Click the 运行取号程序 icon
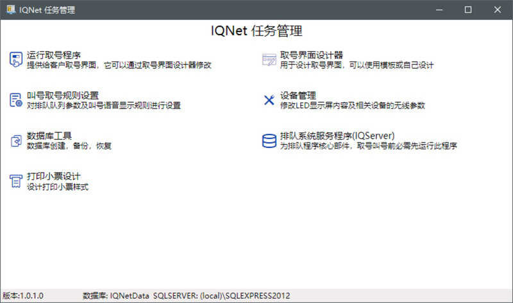 pos(15,60)
